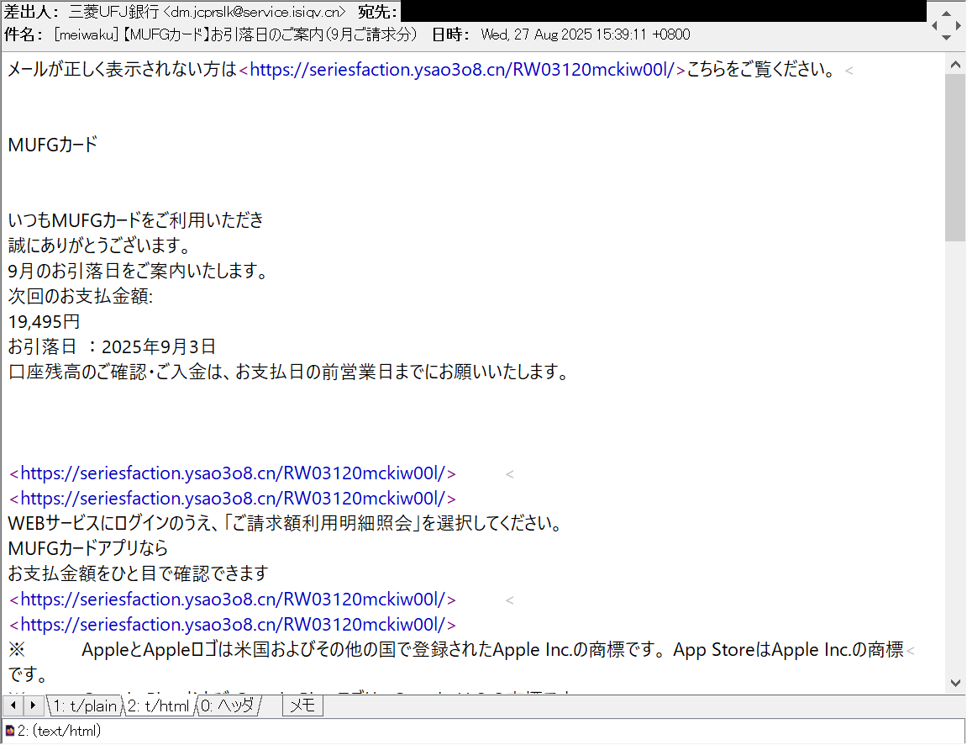Click the 差出人 label in header
Viewport: 967px width, 745px height.
pos(32,12)
